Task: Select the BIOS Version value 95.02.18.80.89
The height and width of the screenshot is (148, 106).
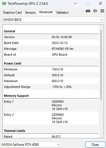Action: (x=62, y=37)
